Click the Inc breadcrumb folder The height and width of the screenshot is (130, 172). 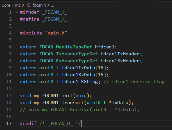tap(18, 5)
